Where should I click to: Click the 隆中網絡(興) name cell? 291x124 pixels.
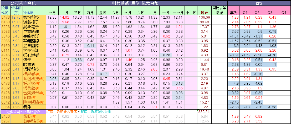coord(34,102)
